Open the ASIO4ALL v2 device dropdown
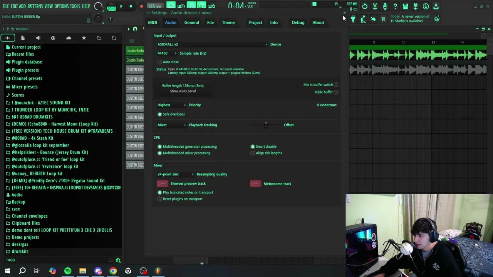Viewport: 493px width, 277px height. pos(212,44)
